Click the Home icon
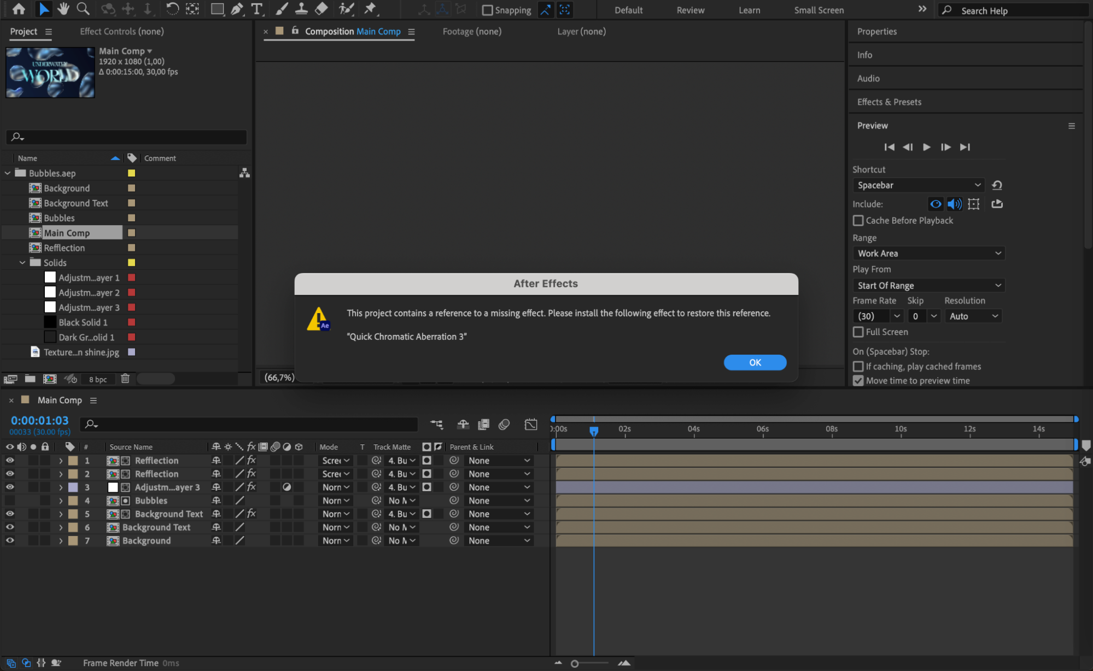Image resolution: width=1093 pixels, height=671 pixels. (19, 9)
